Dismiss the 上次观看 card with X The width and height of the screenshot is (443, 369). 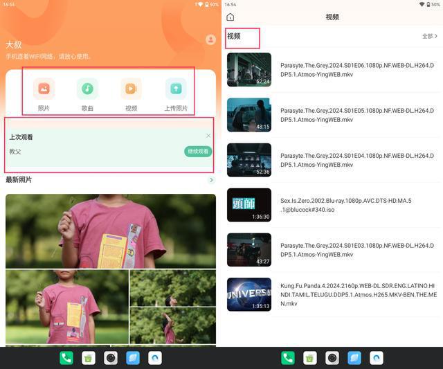(x=208, y=136)
